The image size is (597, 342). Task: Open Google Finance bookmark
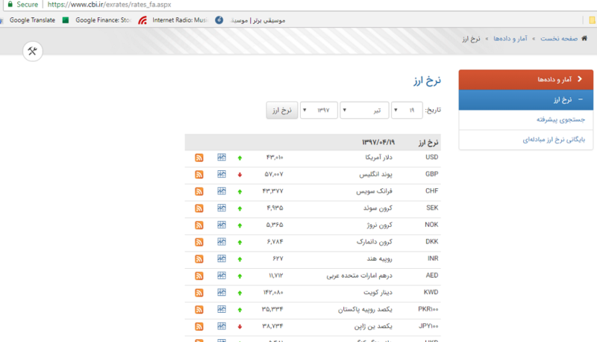[x=96, y=20]
